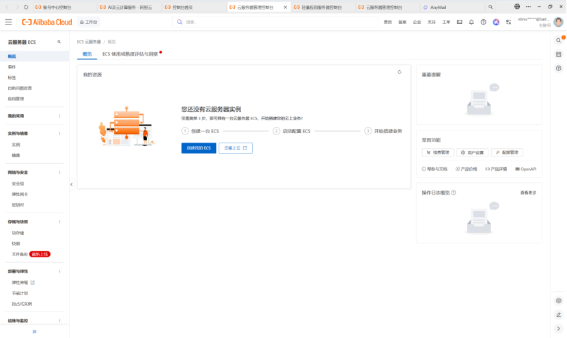Open the hamburger navigation menu
Viewport: 567px width, 338px height.
[x=8, y=22]
